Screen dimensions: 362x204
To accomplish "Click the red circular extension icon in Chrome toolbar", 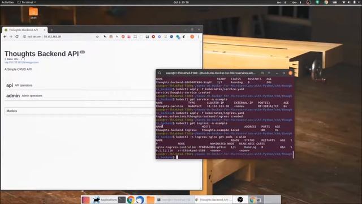I will (123, 36).
